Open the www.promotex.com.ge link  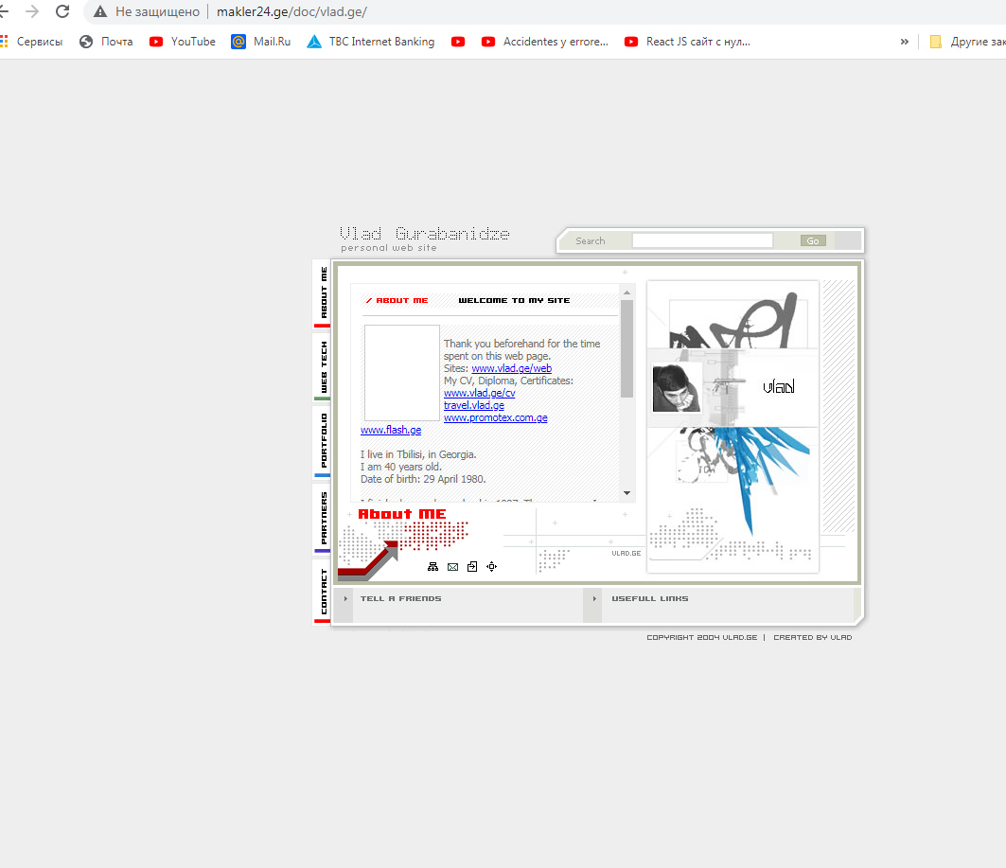coord(495,417)
